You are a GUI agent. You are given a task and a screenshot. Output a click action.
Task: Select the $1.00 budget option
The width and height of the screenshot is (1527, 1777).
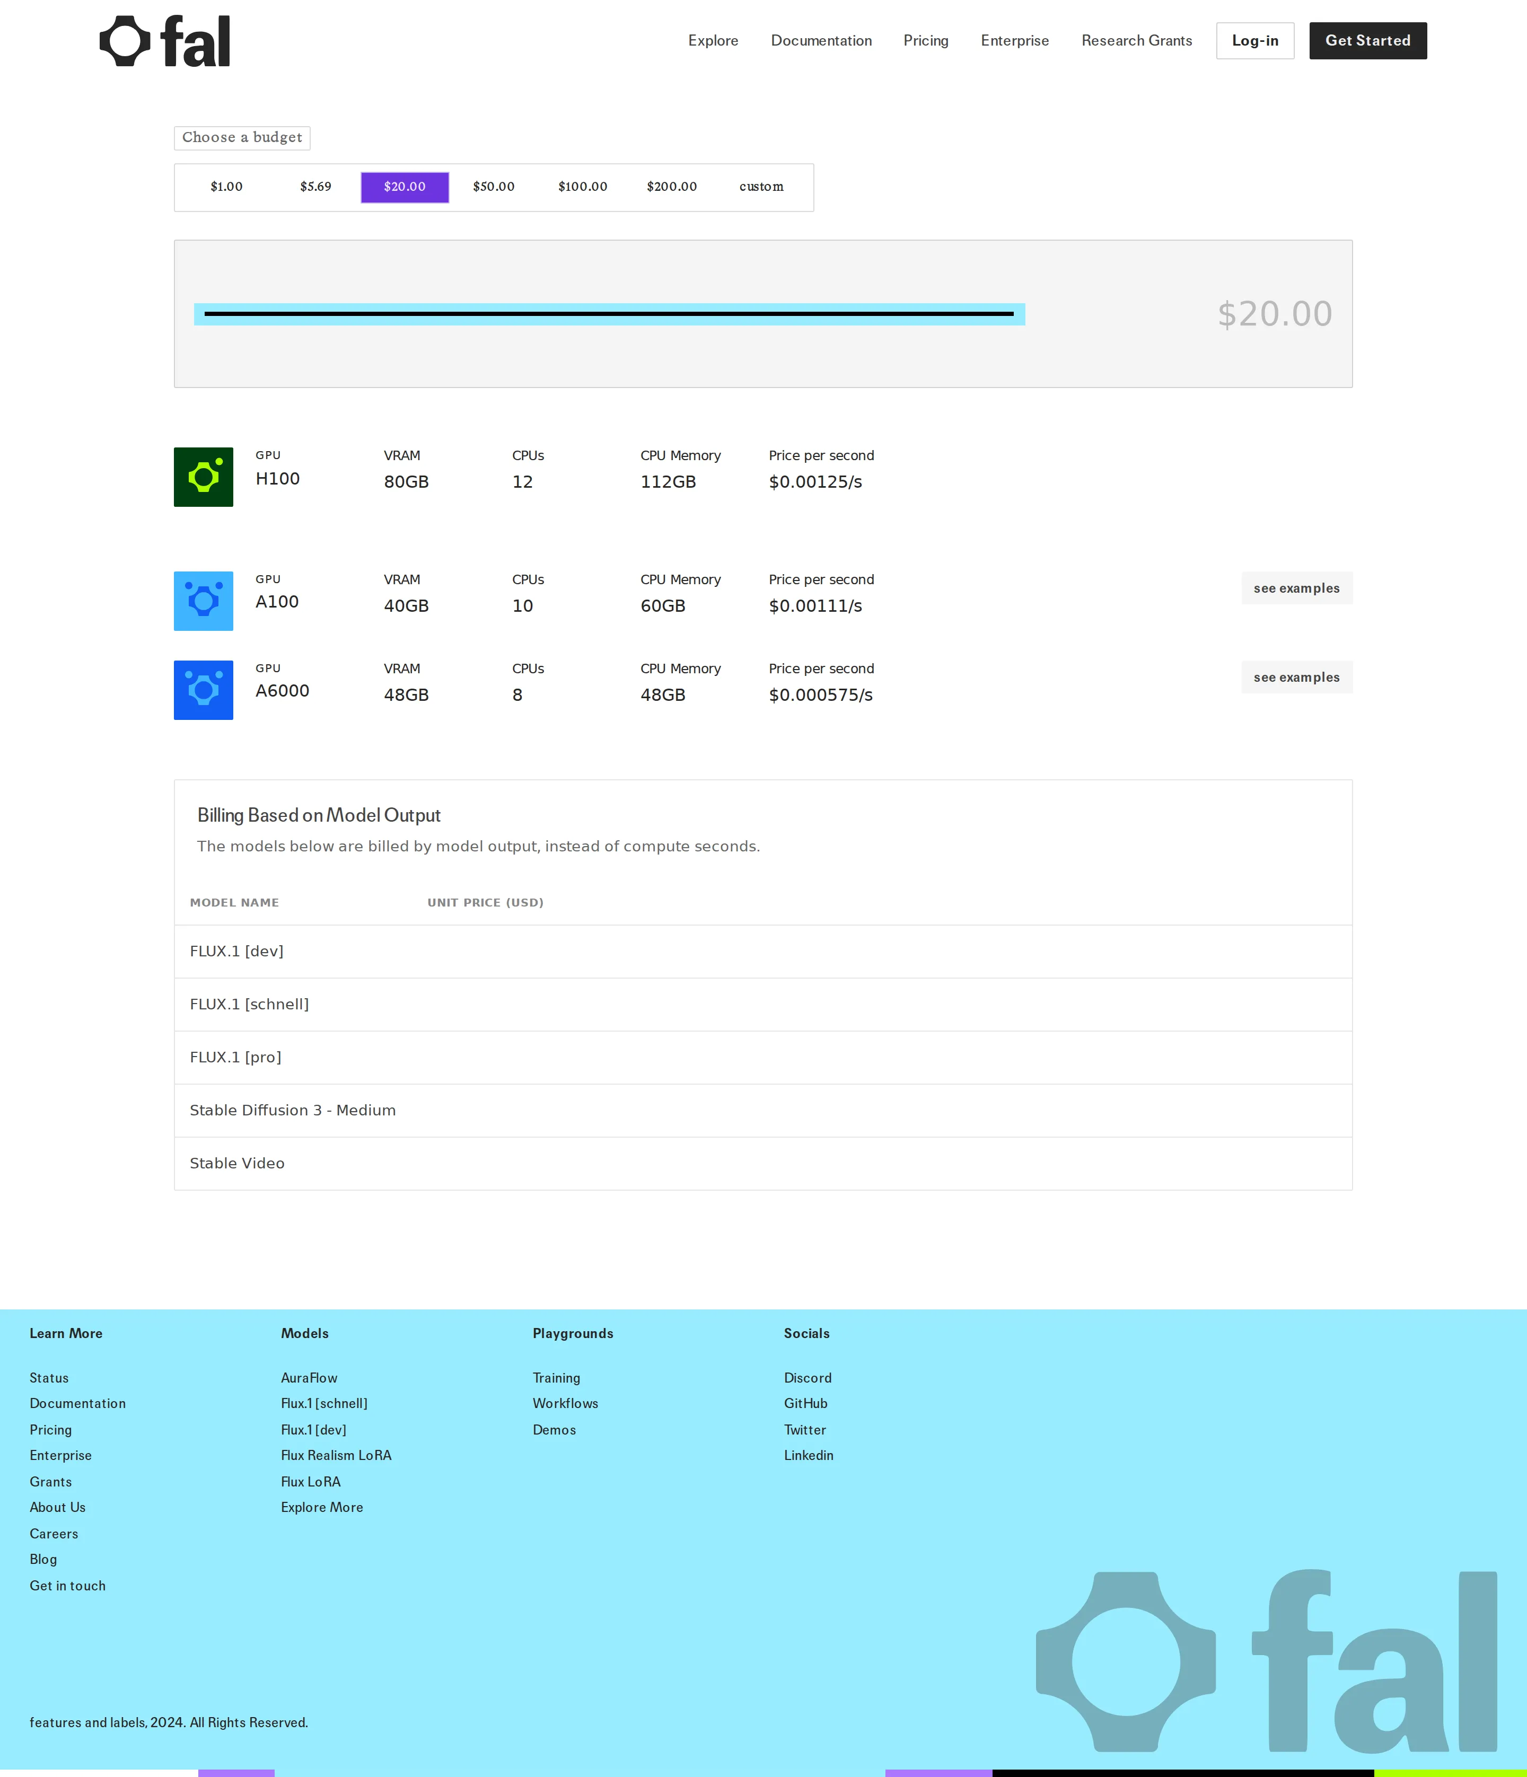coord(226,187)
